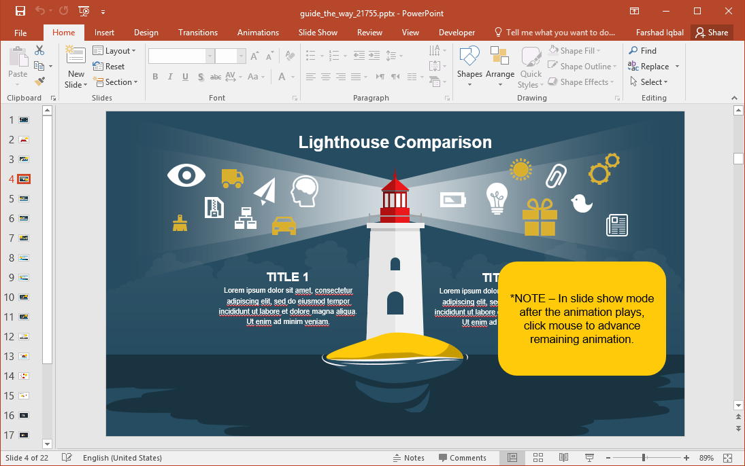745x466 pixels.
Task: Toggle the Notes pane
Action: click(409, 457)
